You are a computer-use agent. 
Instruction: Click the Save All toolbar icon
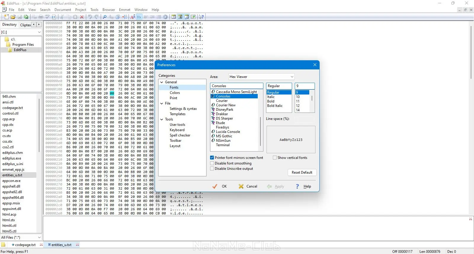pos(26,17)
